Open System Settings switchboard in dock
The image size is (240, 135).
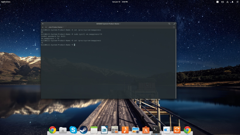166,130
